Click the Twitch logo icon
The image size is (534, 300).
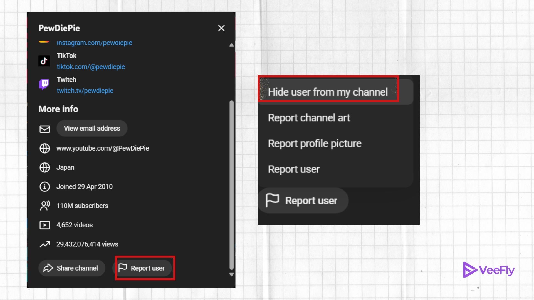44,84
